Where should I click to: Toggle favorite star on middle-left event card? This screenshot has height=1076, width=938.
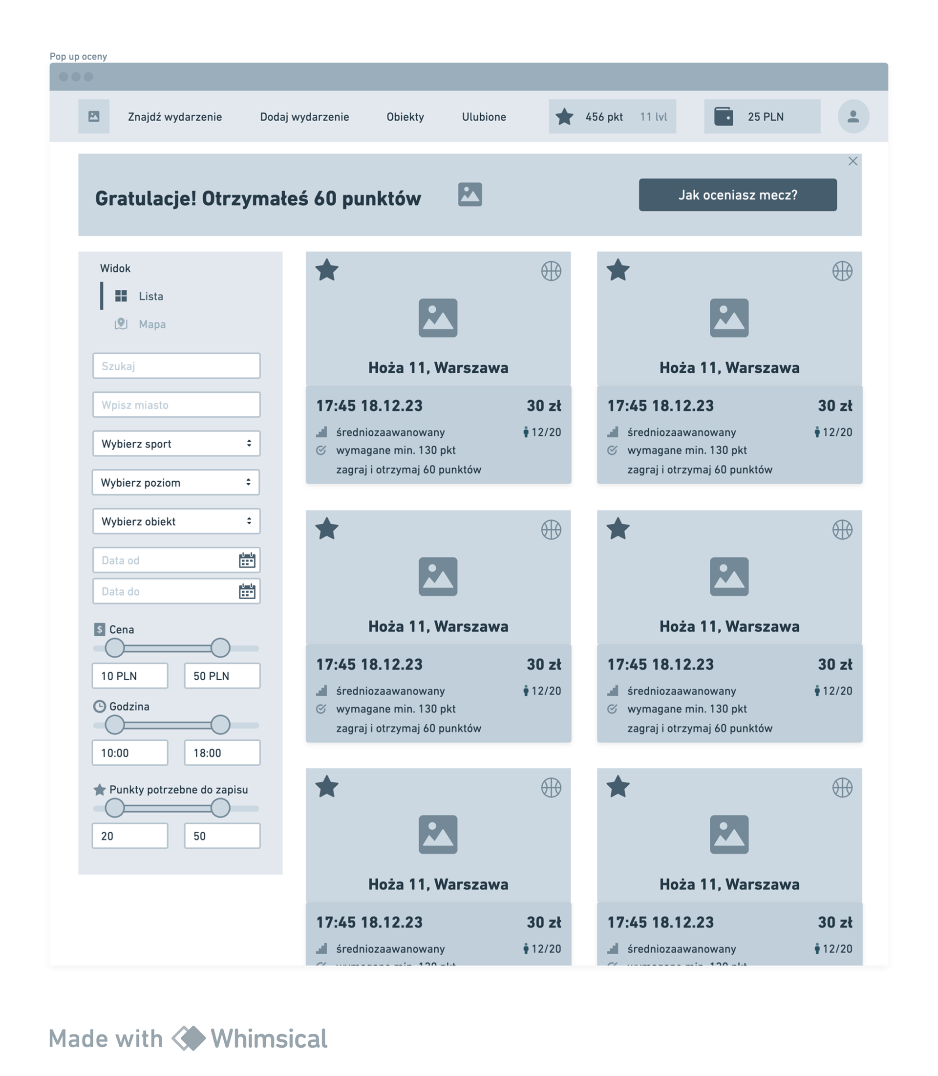[x=327, y=529]
